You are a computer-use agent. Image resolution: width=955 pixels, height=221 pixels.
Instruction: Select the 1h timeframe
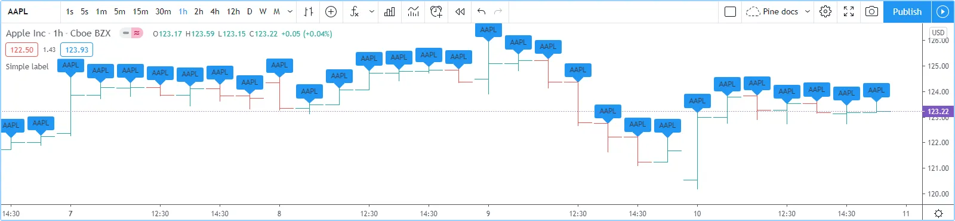click(183, 11)
